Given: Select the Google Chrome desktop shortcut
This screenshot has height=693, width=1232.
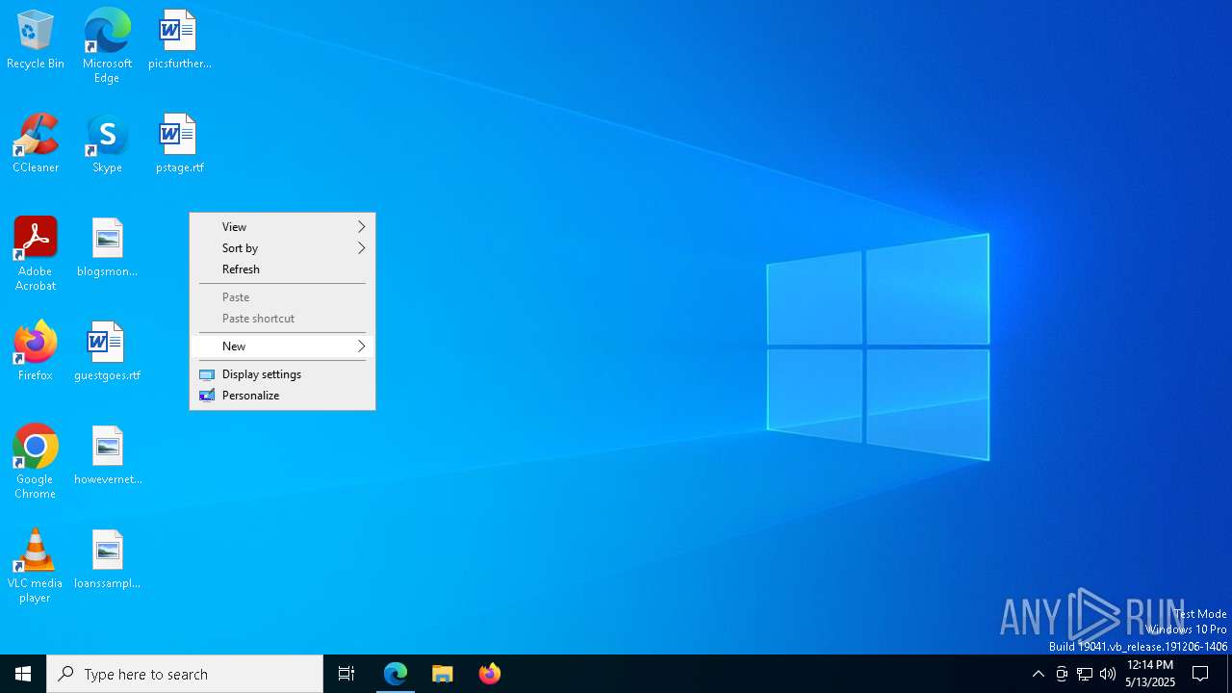Looking at the screenshot, I should [x=36, y=462].
